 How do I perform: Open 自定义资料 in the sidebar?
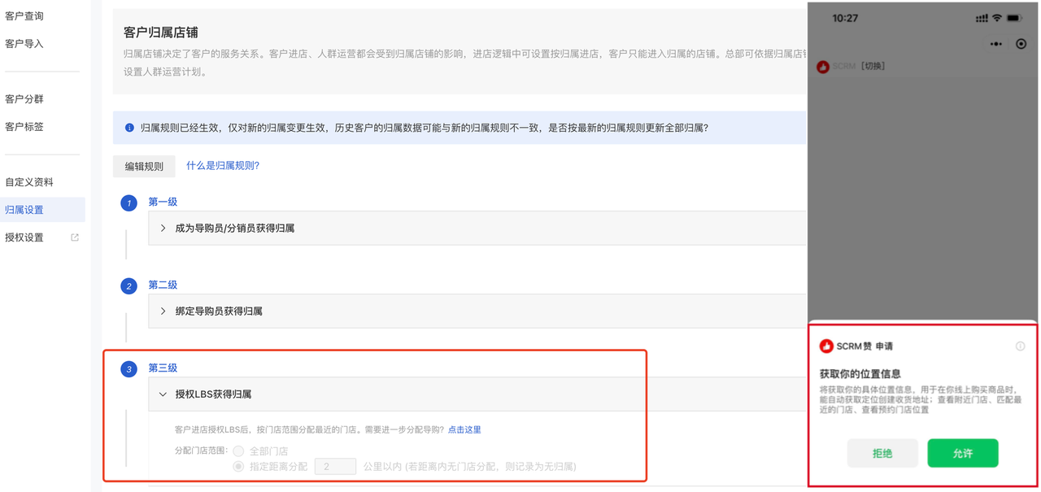[29, 182]
